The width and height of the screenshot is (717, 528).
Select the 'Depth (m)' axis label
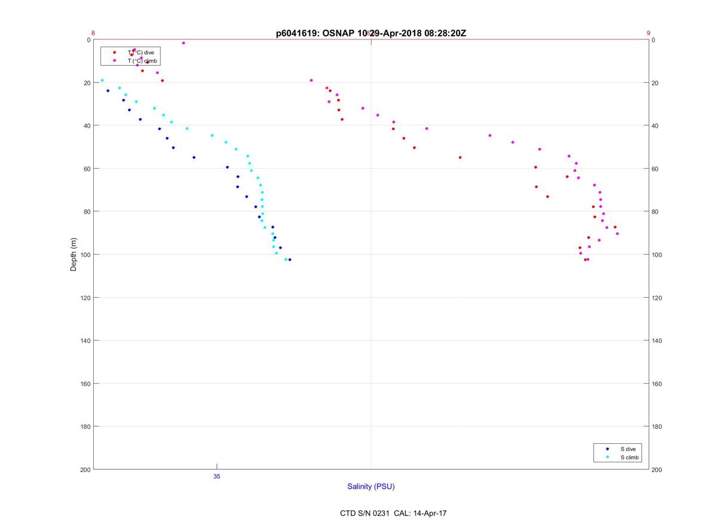[74, 254]
